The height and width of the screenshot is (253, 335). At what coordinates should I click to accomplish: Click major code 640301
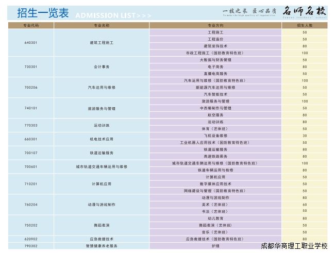tap(31, 42)
